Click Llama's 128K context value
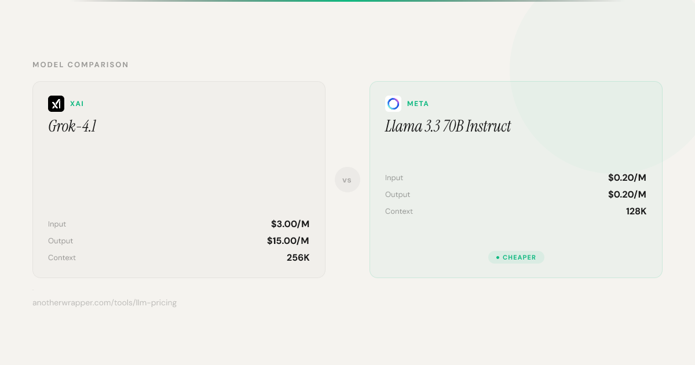 coord(636,211)
